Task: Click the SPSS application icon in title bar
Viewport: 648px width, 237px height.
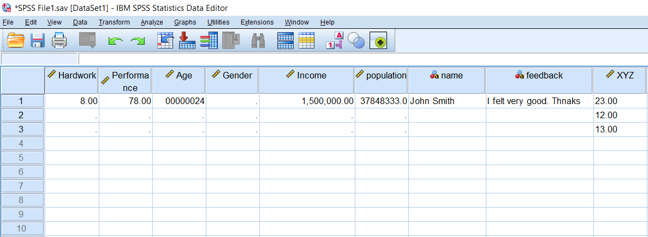Action: coord(7,8)
